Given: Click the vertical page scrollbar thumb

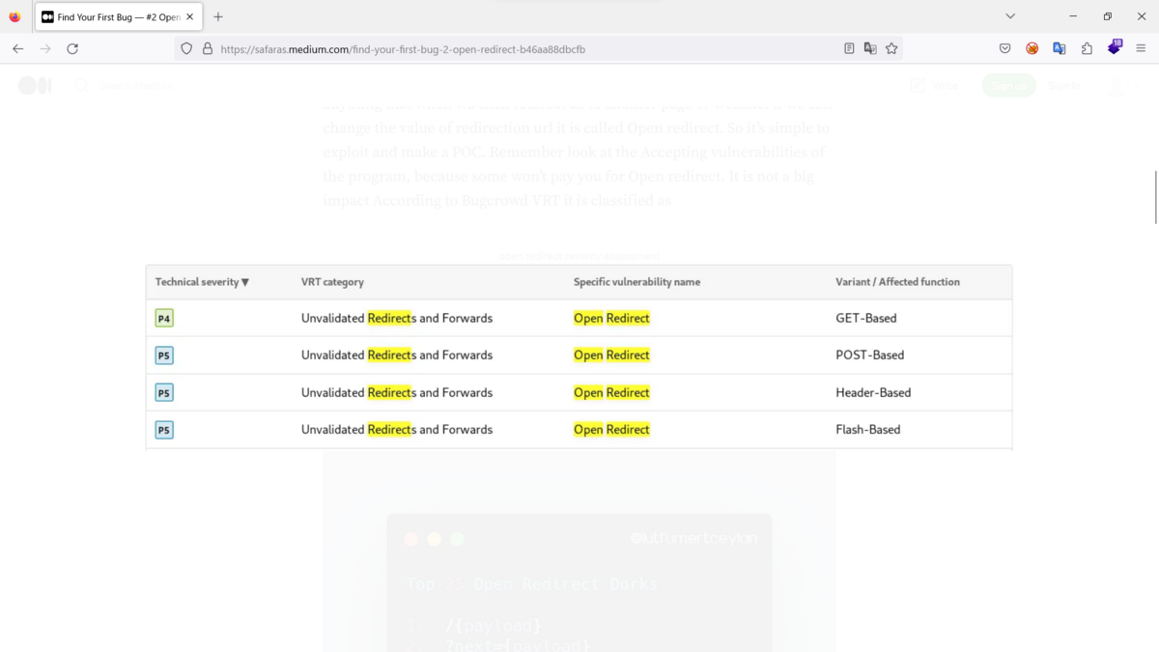Looking at the screenshot, I should tap(1155, 198).
